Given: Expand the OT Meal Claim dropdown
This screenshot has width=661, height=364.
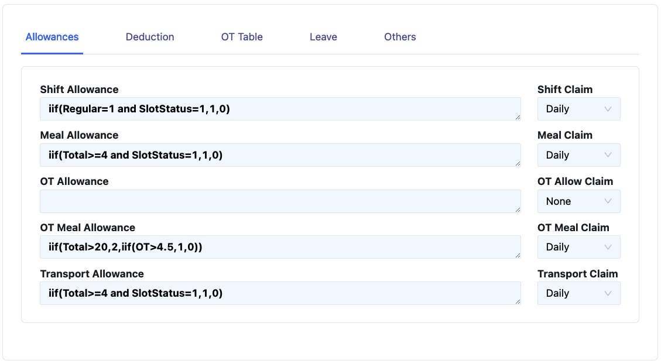Looking at the screenshot, I should pos(578,247).
